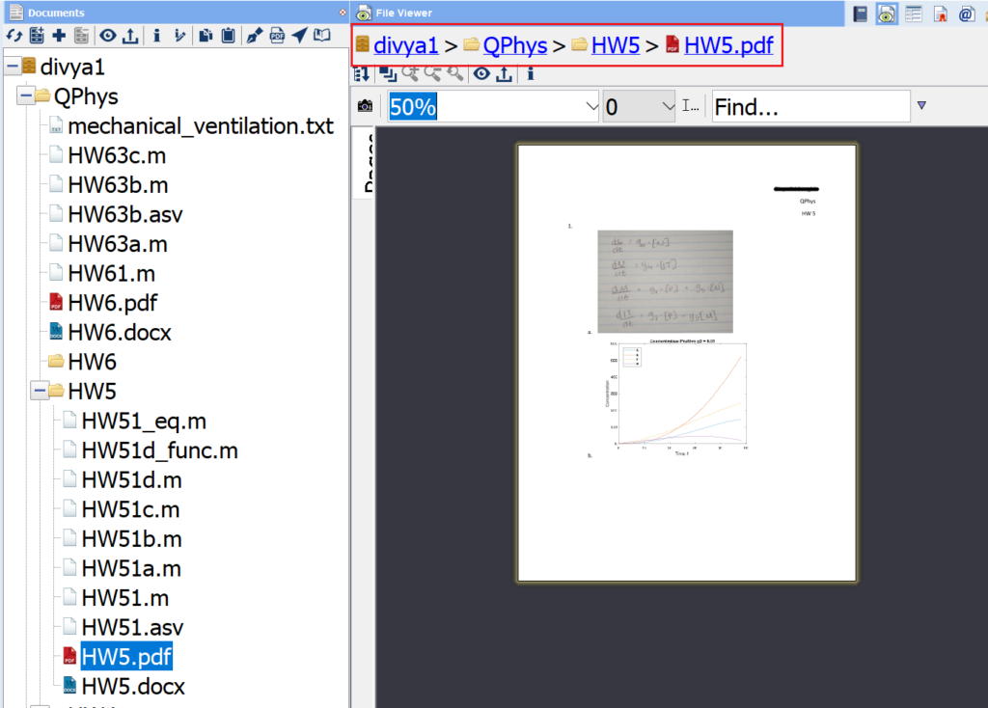Collapse the divya1 root tree node

12,67
